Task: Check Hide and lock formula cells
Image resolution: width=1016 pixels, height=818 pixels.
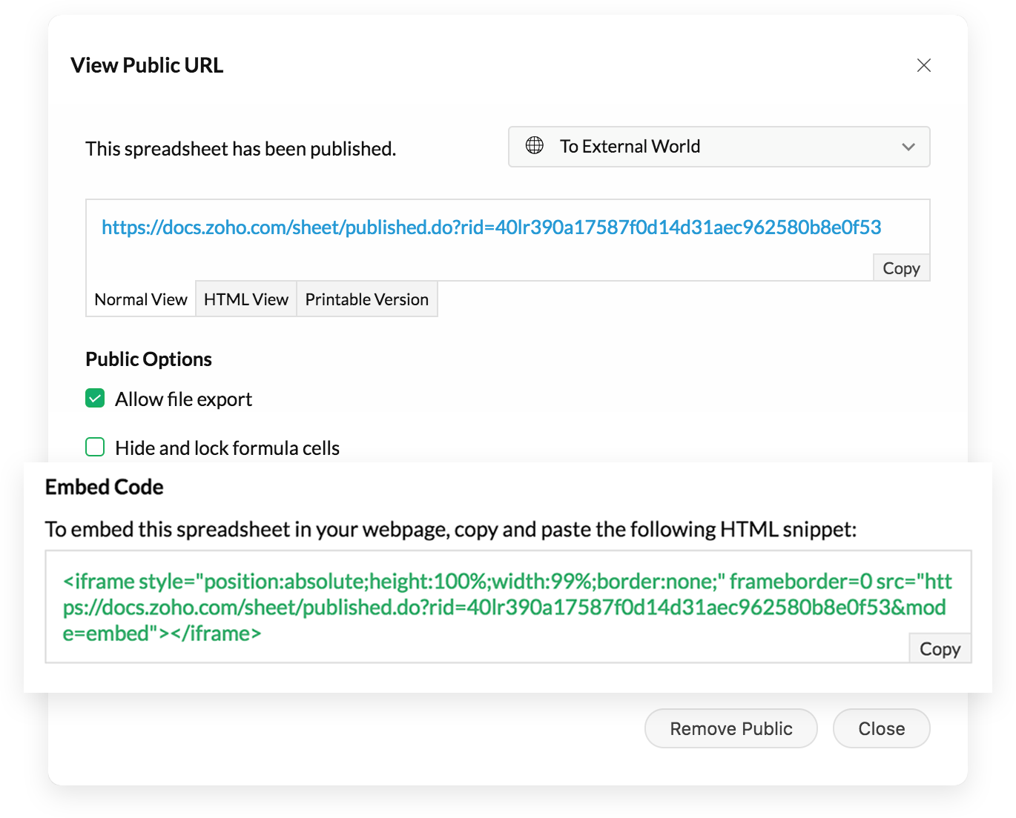Action: pyautogui.click(x=95, y=447)
